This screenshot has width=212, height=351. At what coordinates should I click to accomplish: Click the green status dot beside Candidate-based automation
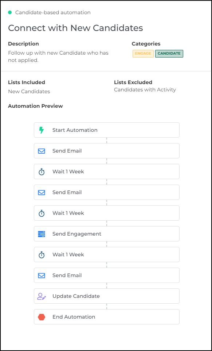click(x=10, y=12)
